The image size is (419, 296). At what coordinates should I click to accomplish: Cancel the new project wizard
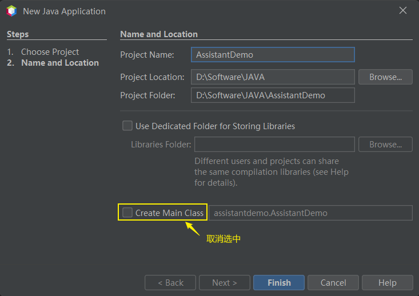tap(333, 283)
